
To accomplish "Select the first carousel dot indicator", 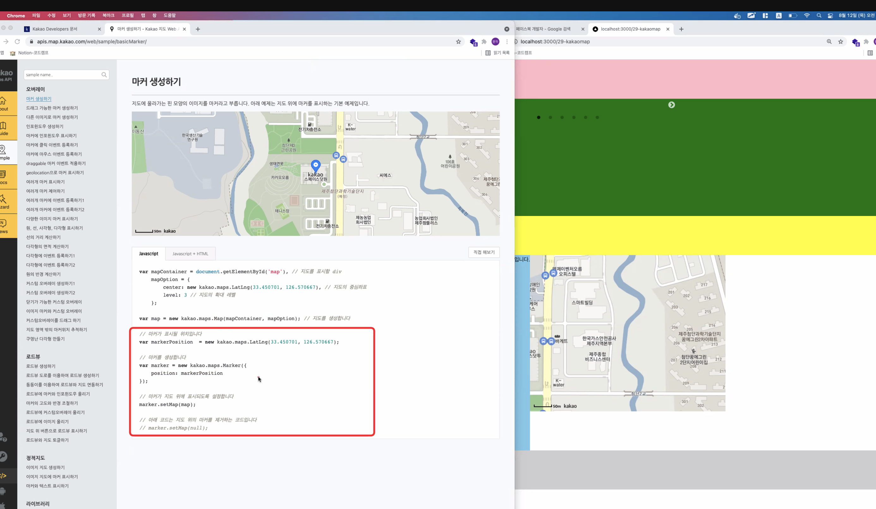I will click(x=538, y=117).
